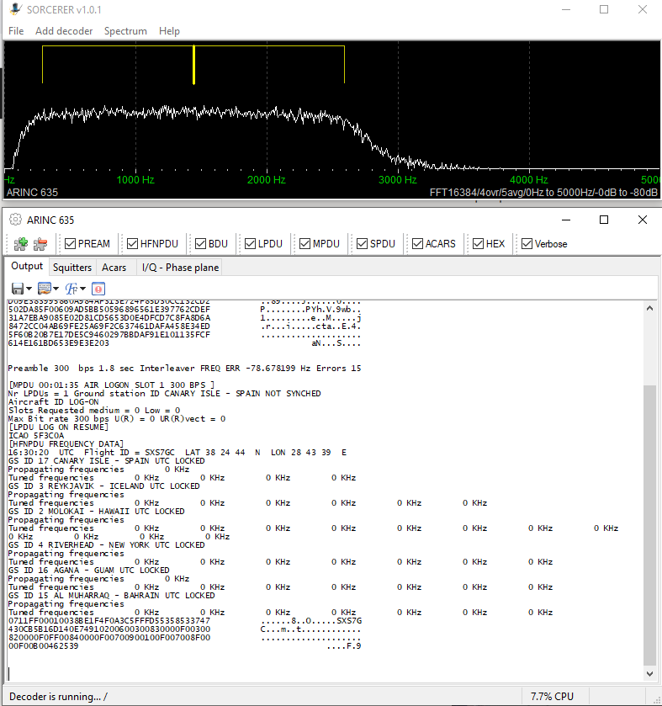Screen dimensions: 662x706
Task: Open the Add decoder menu
Action: (64, 31)
